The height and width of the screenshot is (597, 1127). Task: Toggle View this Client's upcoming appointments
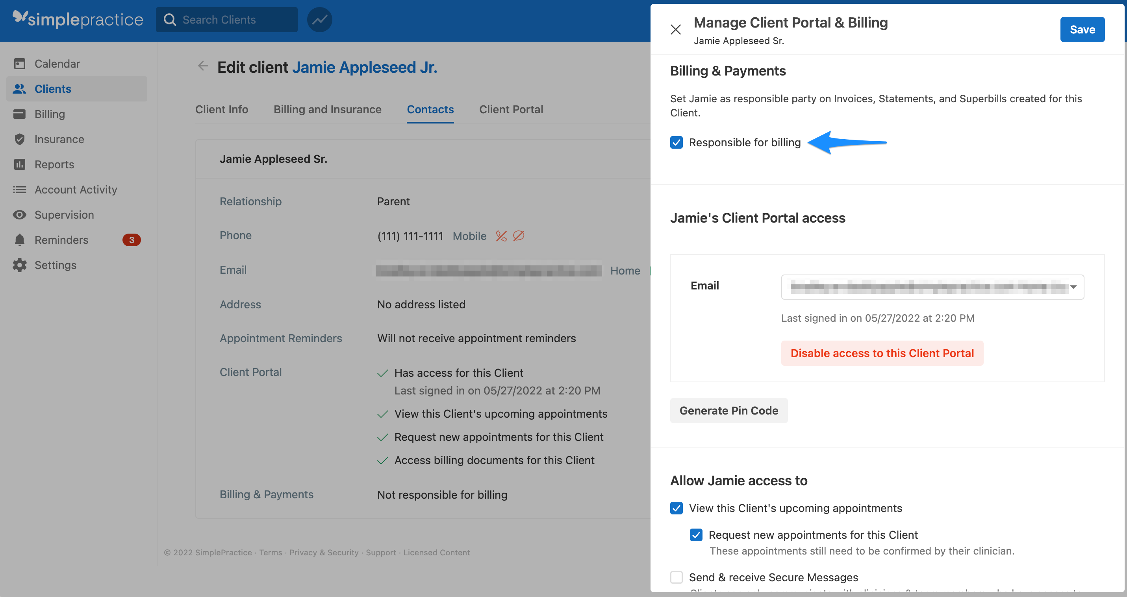click(677, 508)
